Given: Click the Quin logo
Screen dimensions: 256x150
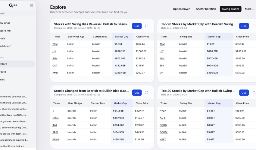Looking at the screenshot, I should coord(13,5).
